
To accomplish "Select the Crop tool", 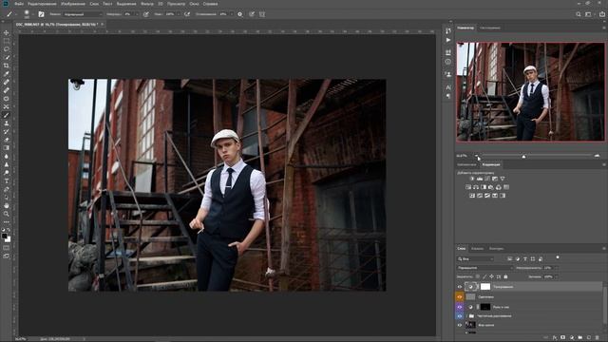I will 7,66.
